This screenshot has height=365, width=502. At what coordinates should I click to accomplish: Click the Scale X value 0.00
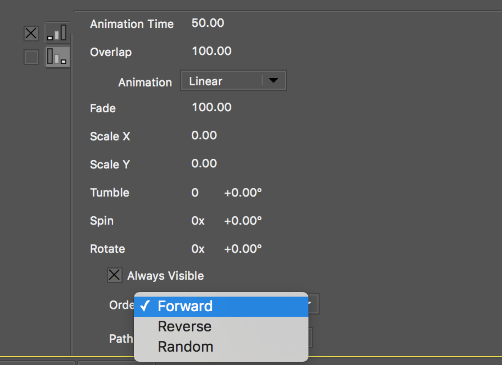coord(204,135)
